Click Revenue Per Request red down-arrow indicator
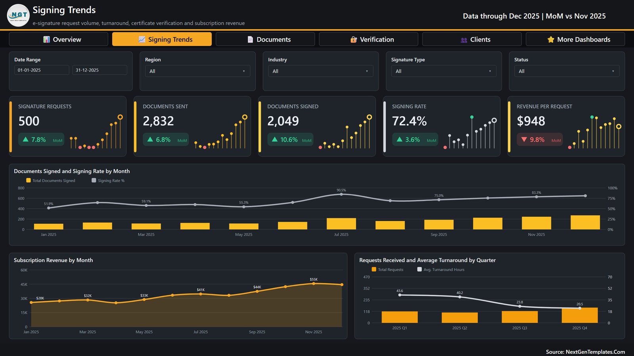 524,139
